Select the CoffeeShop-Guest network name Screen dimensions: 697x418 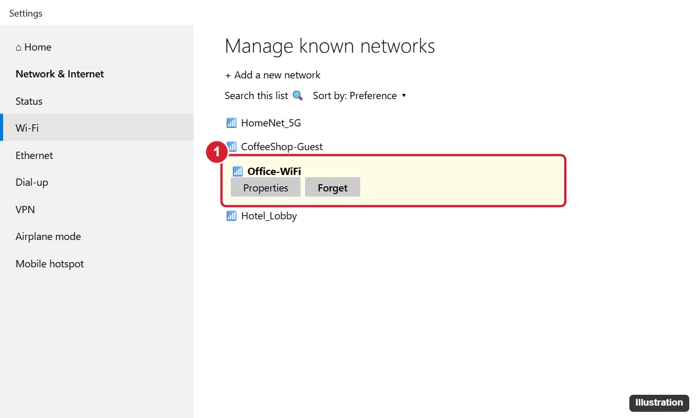(282, 147)
